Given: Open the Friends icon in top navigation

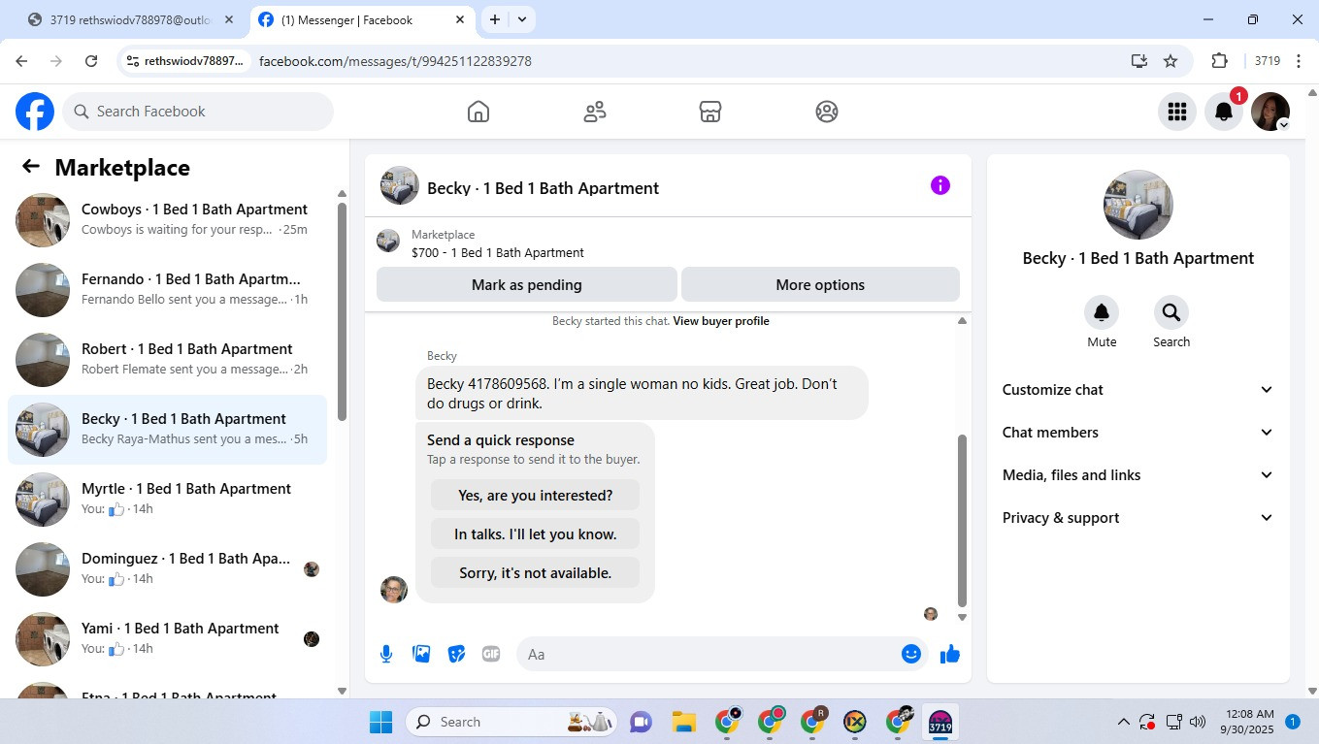Looking at the screenshot, I should [595, 112].
